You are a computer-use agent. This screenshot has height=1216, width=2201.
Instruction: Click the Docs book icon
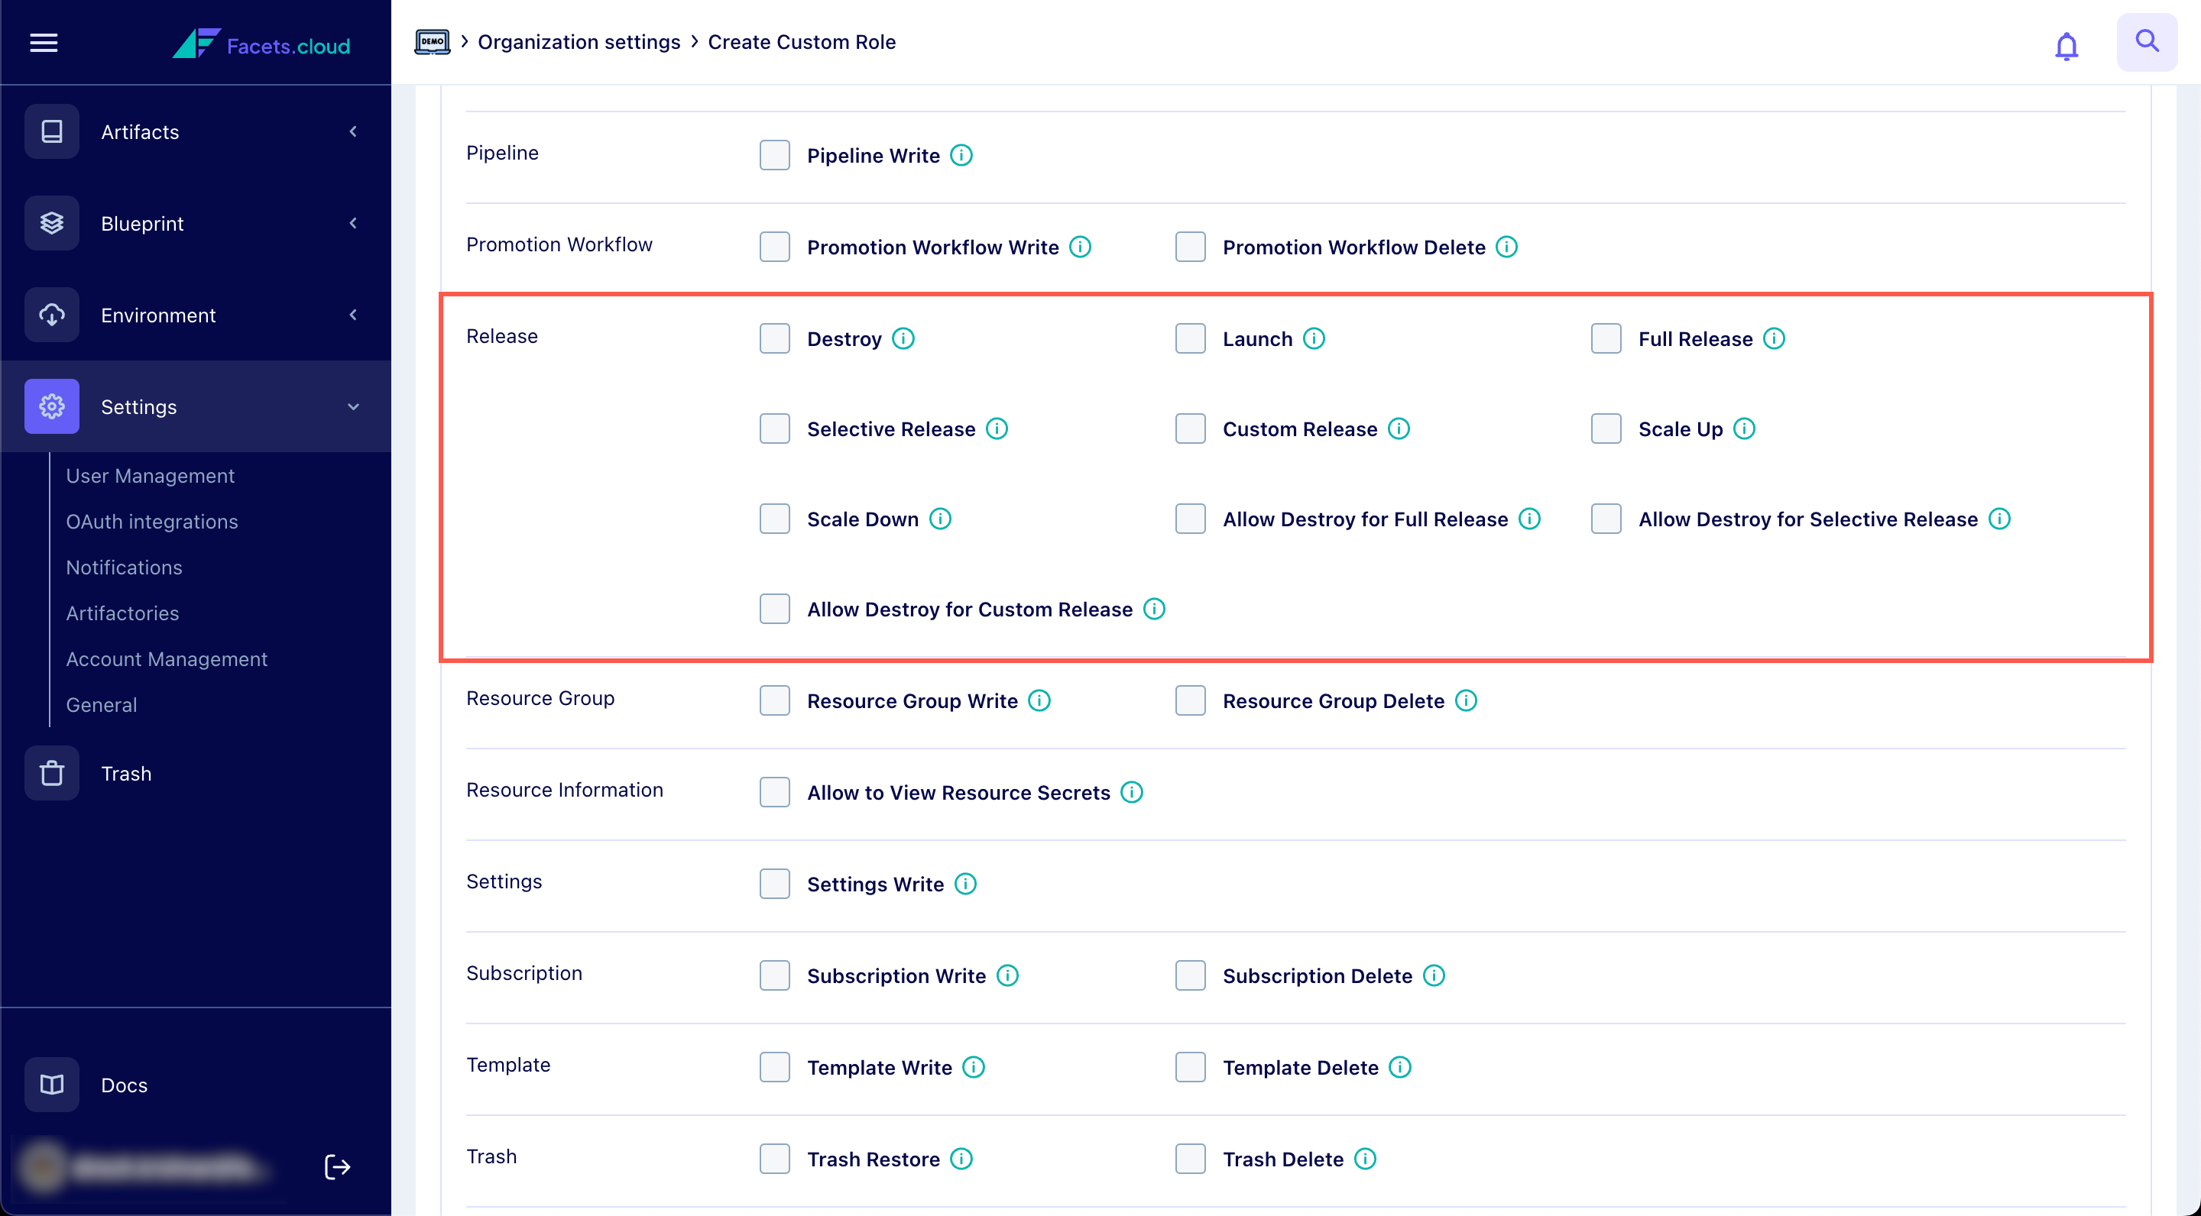pyautogui.click(x=52, y=1085)
